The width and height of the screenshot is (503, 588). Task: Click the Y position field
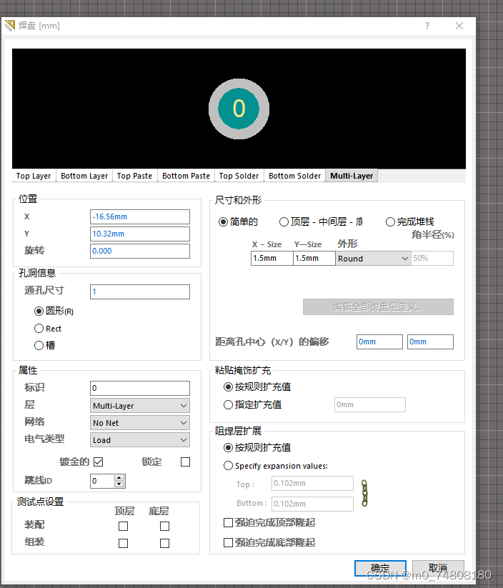140,234
